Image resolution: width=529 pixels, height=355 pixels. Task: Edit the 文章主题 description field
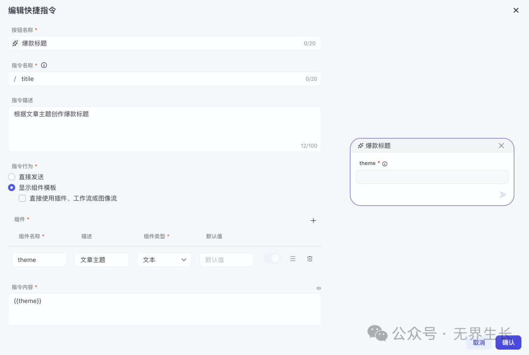(101, 260)
